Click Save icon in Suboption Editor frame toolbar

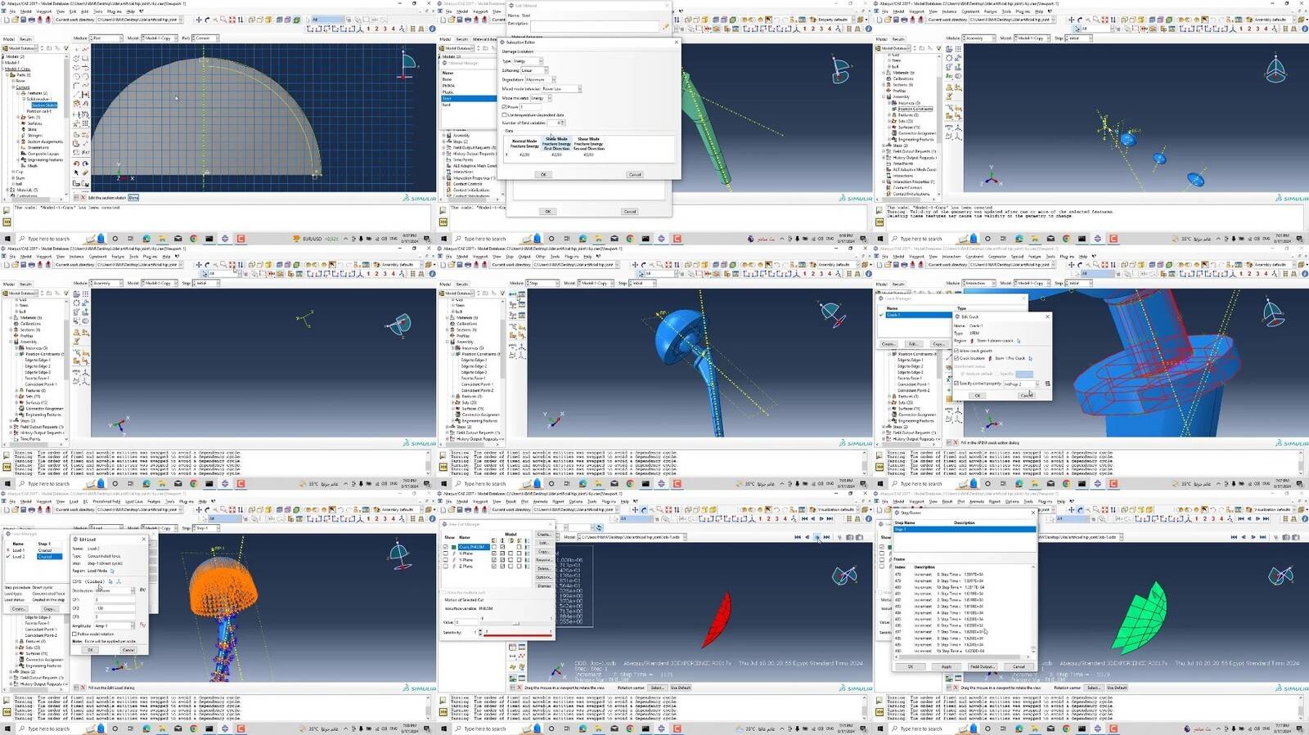click(459, 20)
